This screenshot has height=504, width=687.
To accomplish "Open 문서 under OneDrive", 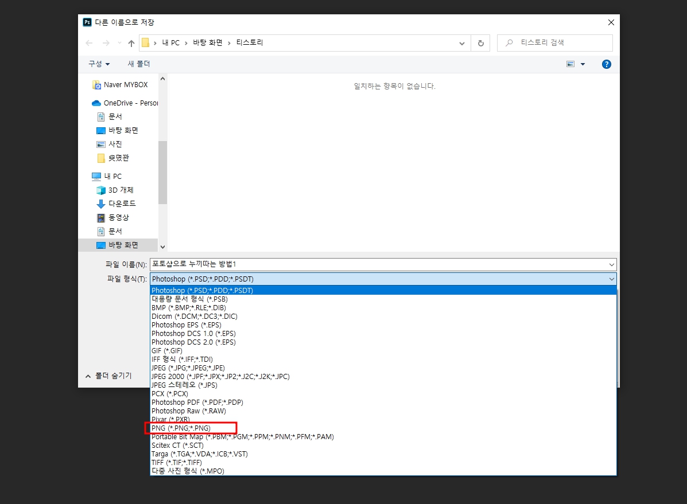I will pos(110,116).
